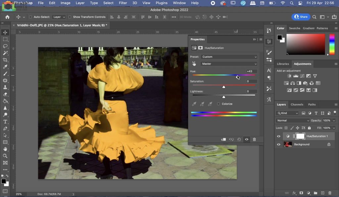
Task: Select the Crop tool
Action: (x=5, y=60)
